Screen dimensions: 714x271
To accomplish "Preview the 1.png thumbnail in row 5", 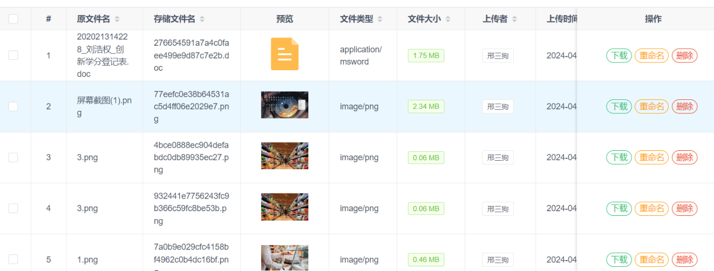I will (284, 258).
